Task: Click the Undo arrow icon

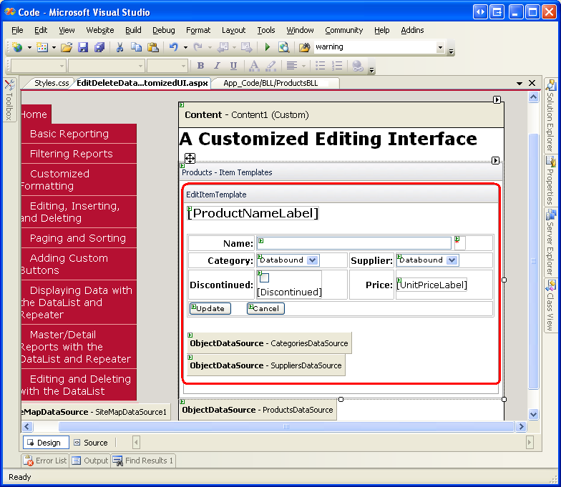Action: point(173,47)
